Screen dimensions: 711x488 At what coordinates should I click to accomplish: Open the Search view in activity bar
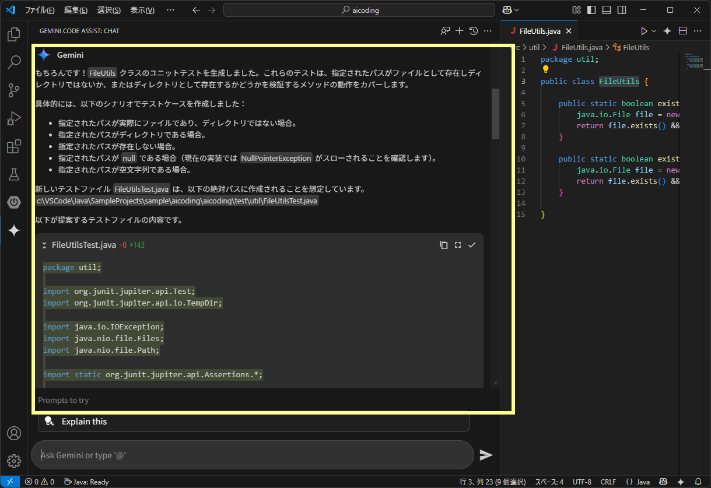click(14, 62)
